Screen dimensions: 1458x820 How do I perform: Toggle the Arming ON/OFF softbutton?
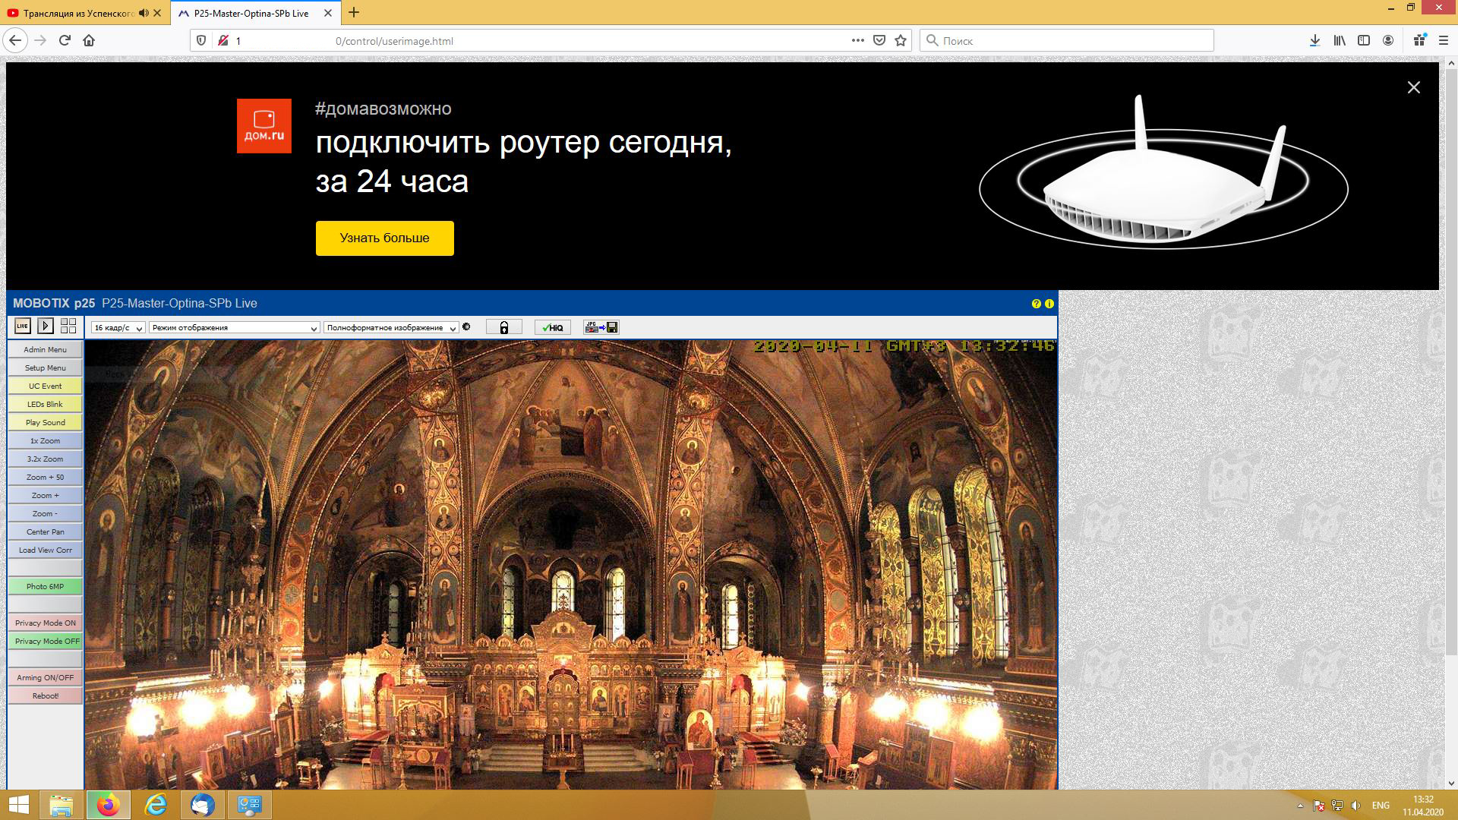[46, 678]
